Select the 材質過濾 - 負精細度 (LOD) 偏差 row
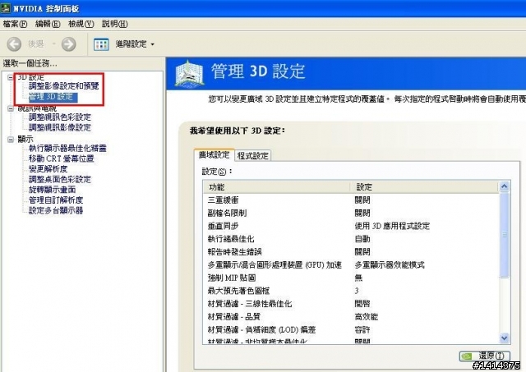The image size is (526, 372). (x=351, y=330)
